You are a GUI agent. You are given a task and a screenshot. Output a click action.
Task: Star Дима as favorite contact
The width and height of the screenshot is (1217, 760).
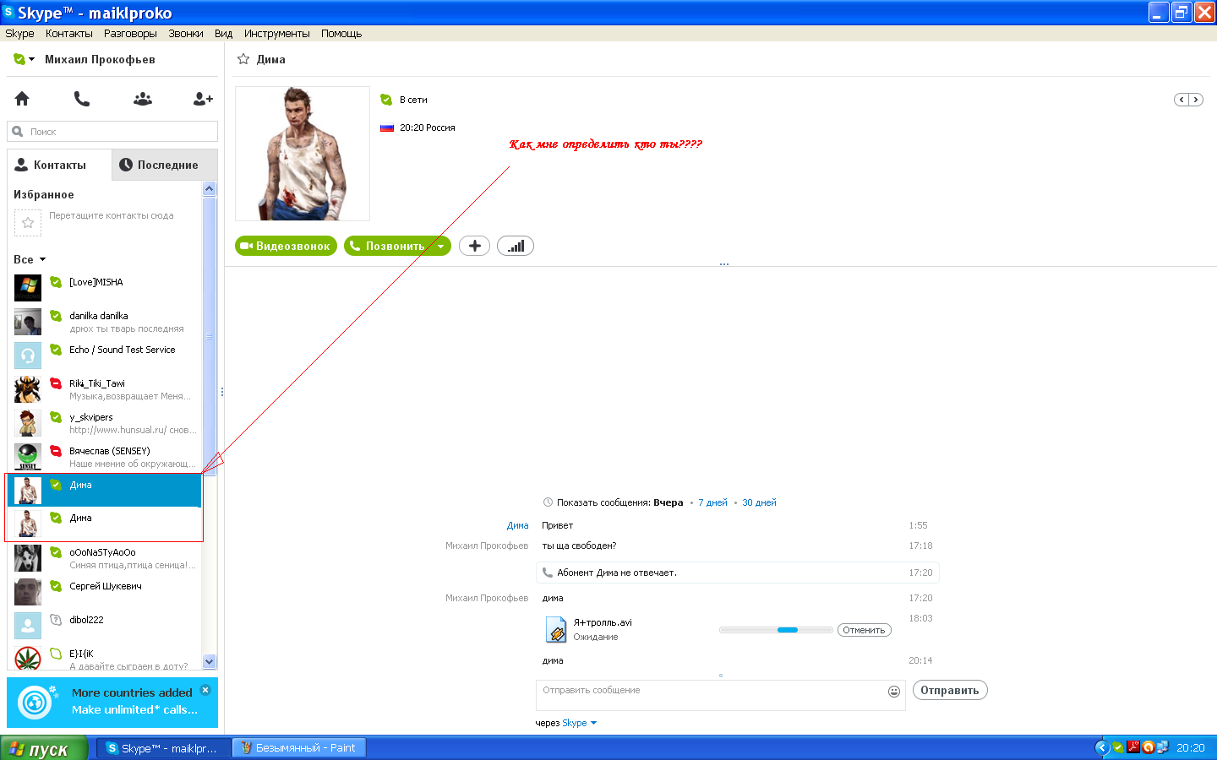pyautogui.click(x=243, y=59)
